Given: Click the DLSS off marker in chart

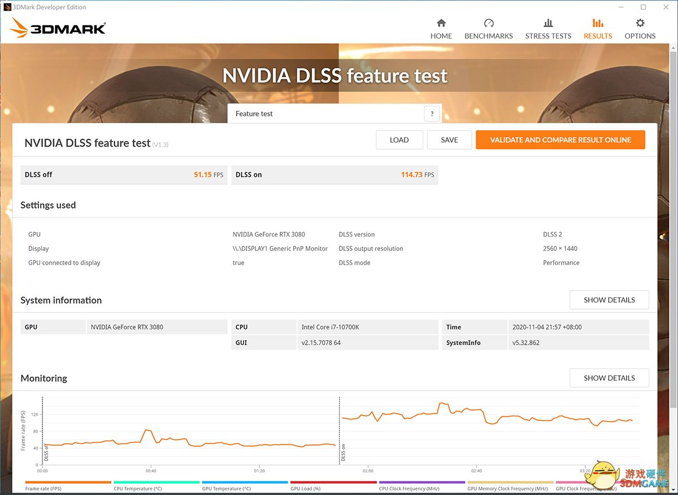Looking at the screenshot, I should coord(46,453).
